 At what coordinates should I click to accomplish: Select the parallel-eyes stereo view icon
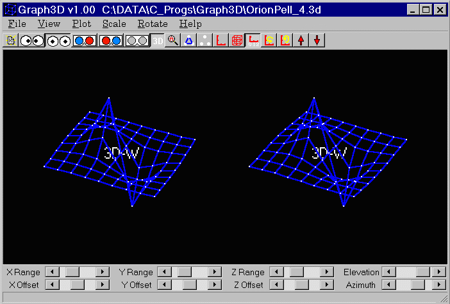tap(58, 40)
